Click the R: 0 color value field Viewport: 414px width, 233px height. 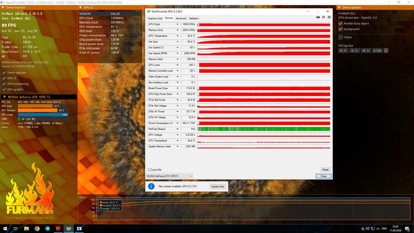pos(343,50)
